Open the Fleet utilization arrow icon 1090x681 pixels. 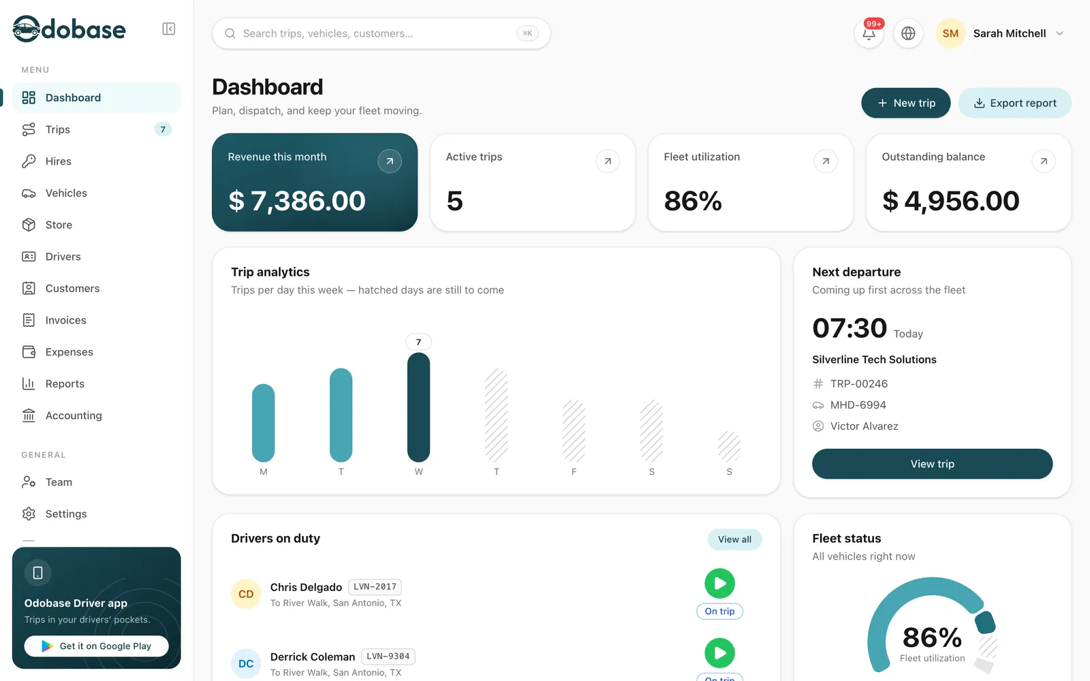click(826, 161)
